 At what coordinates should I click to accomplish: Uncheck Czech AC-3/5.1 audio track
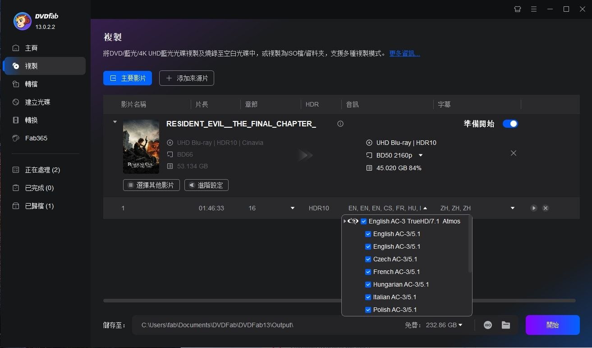click(368, 259)
